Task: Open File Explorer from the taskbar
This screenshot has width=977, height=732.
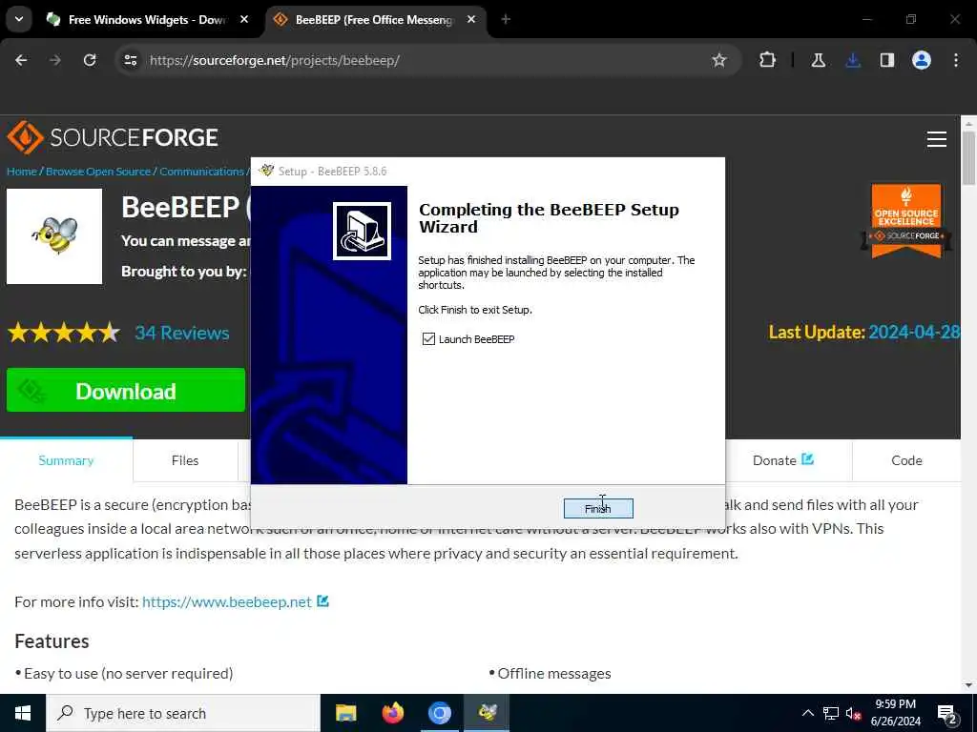Action: pyautogui.click(x=345, y=713)
